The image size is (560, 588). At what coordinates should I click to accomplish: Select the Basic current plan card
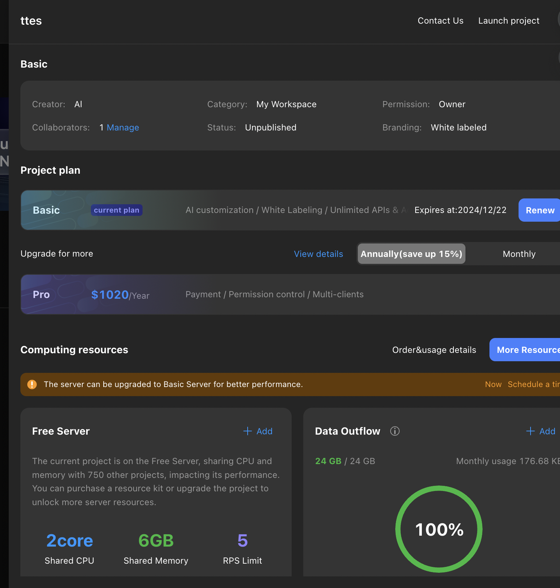click(x=290, y=210)
